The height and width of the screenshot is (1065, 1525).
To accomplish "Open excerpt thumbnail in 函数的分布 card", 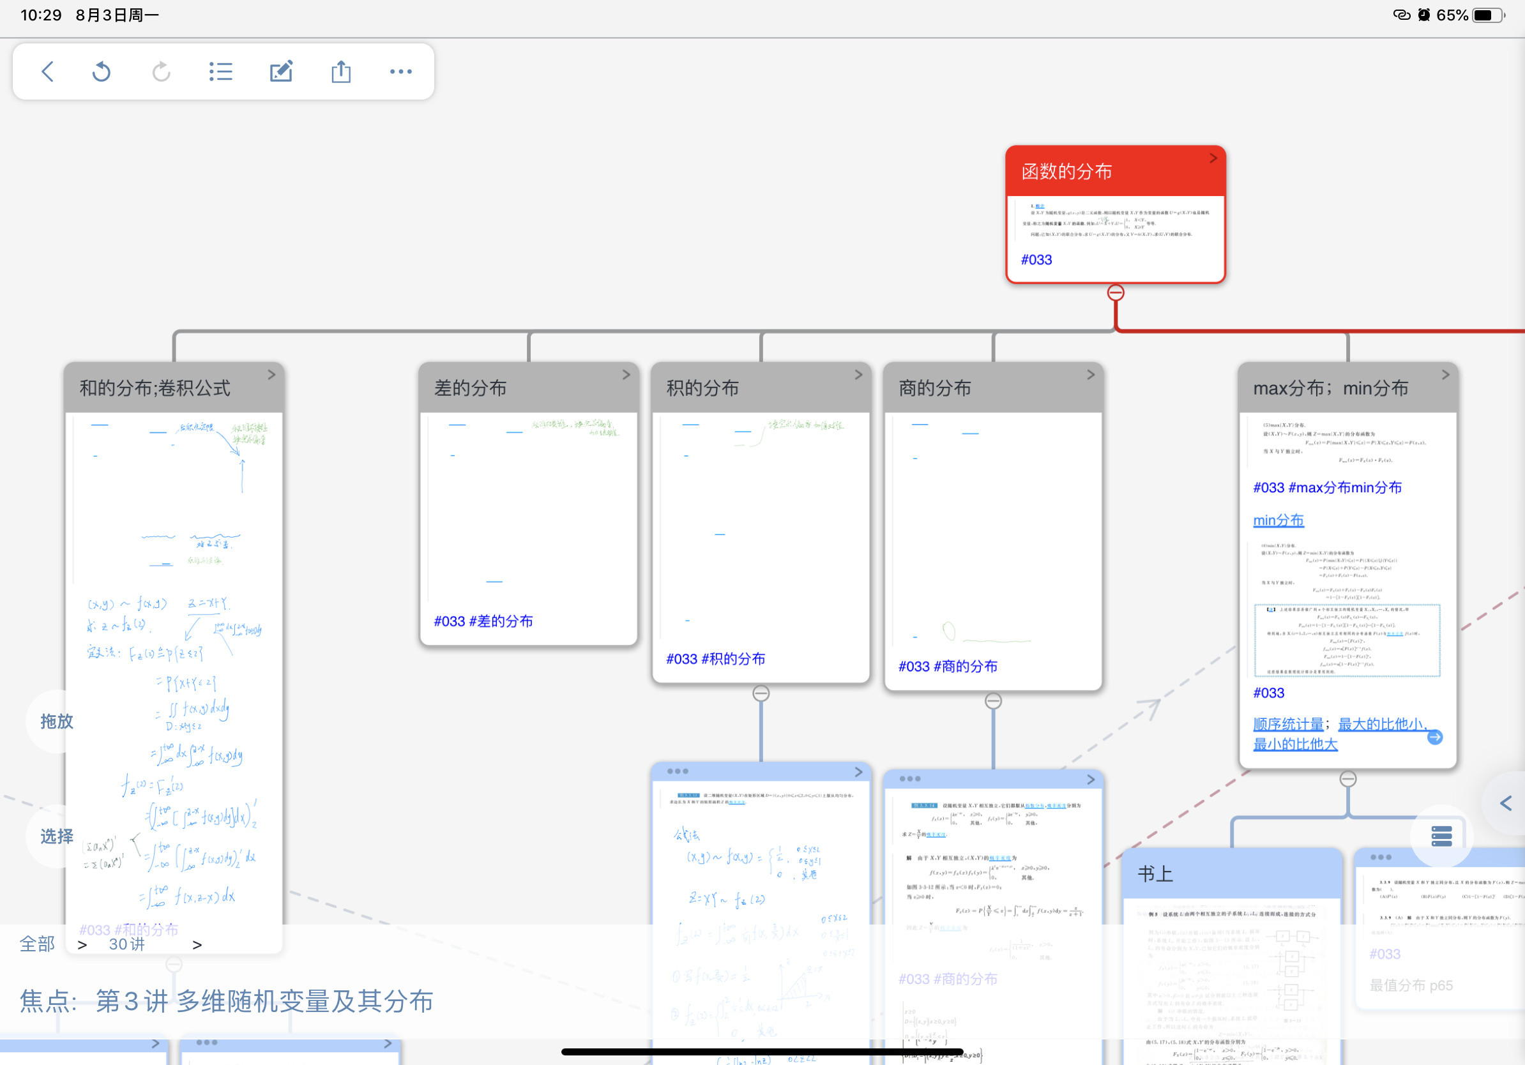I will [x=1116, y=220].
